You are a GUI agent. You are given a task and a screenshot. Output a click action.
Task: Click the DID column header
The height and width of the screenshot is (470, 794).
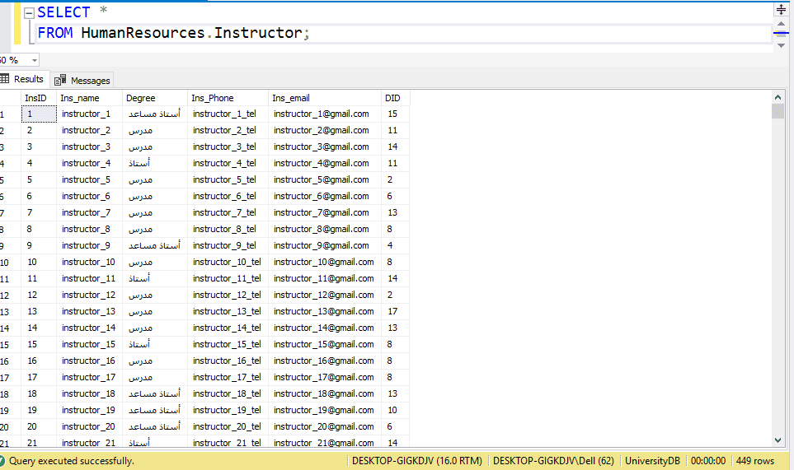click(x=396, y=98)
